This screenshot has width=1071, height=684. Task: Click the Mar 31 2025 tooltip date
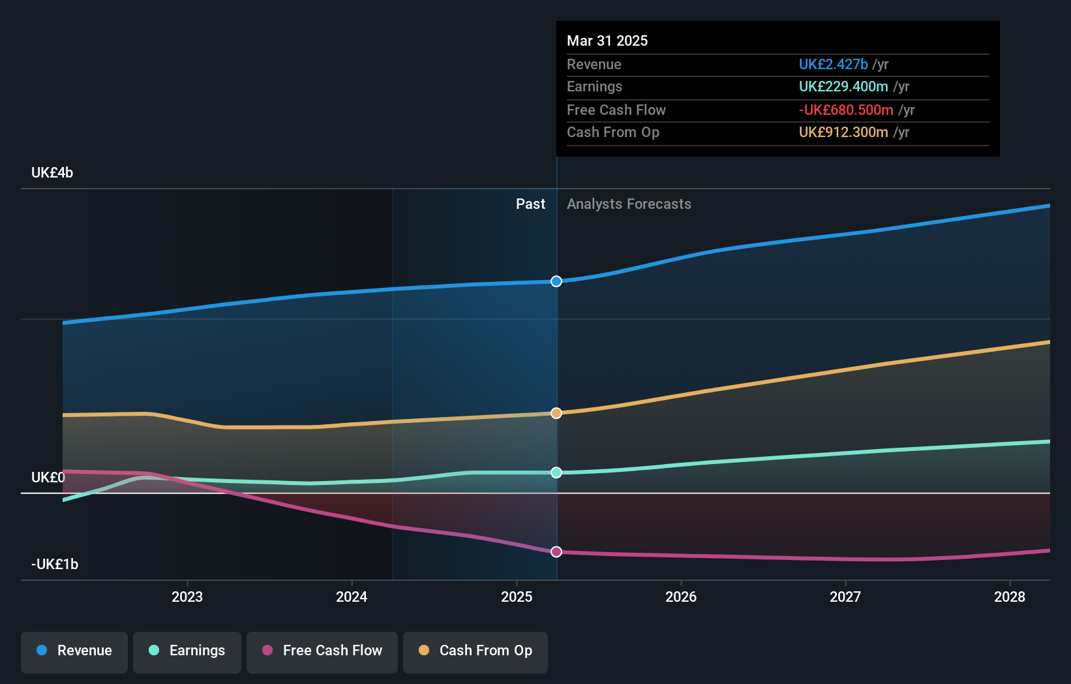coord(607,41)
